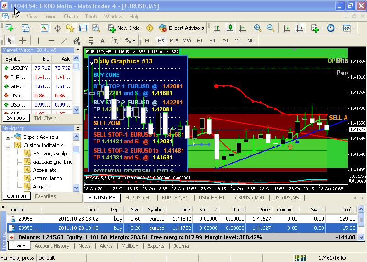This screenshot has width=367, height=262.
Task: Select the Vertical Line drawing tool
Action: [x=38, y=40]
